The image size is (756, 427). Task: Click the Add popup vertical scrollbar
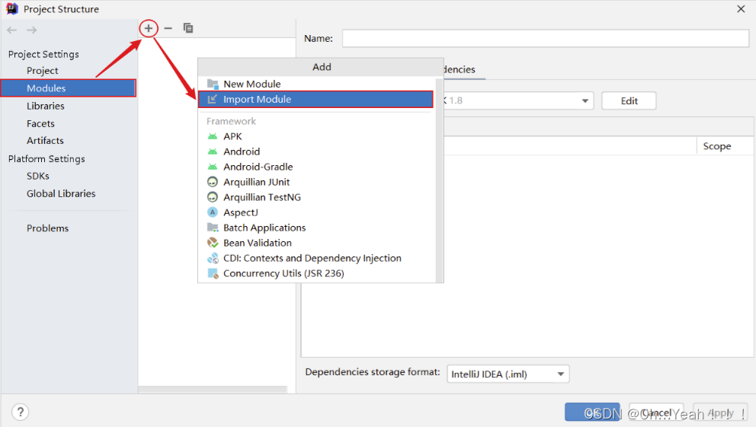click(439, 180)
